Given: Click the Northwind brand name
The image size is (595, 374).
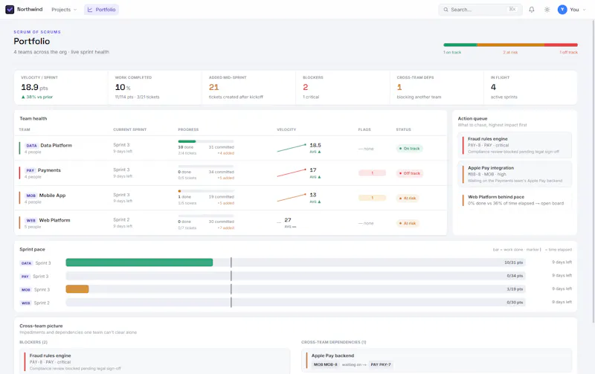Looking at the screenshot, I should click(30, 9).
